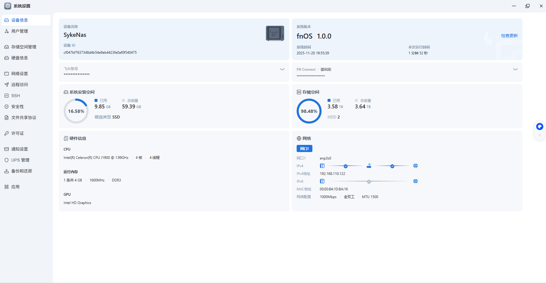Click the device name SykeNas
Image resolution: width=546 pixels, height=283 pixels.
75,35
